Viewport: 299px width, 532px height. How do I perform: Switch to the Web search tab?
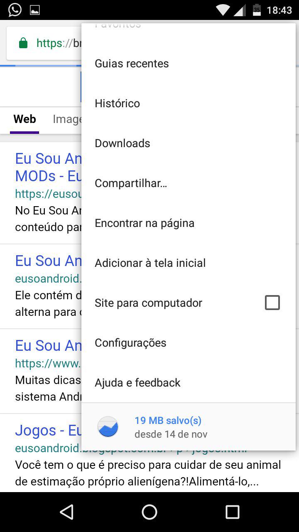tap(25, 119)
